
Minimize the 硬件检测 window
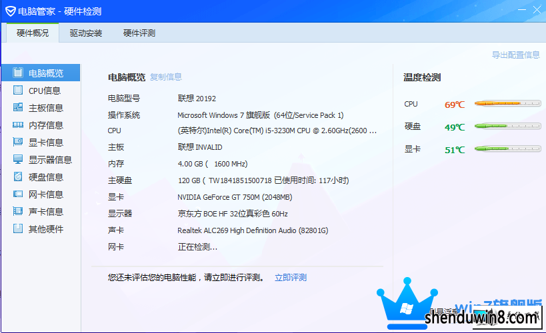(522, 10)
